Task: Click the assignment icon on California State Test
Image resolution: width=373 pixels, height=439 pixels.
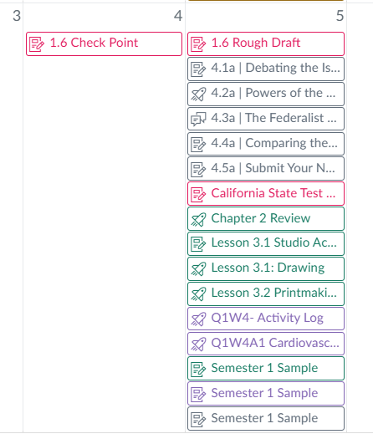Action: click(x=198, y=194)
